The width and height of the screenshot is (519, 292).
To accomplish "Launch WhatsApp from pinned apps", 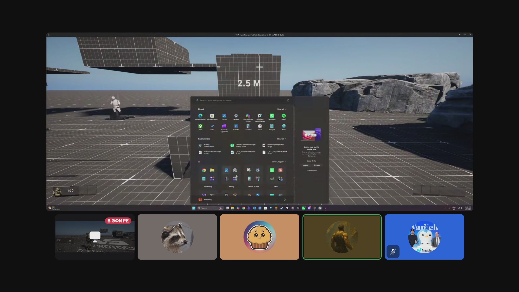I will click(272, 117).
